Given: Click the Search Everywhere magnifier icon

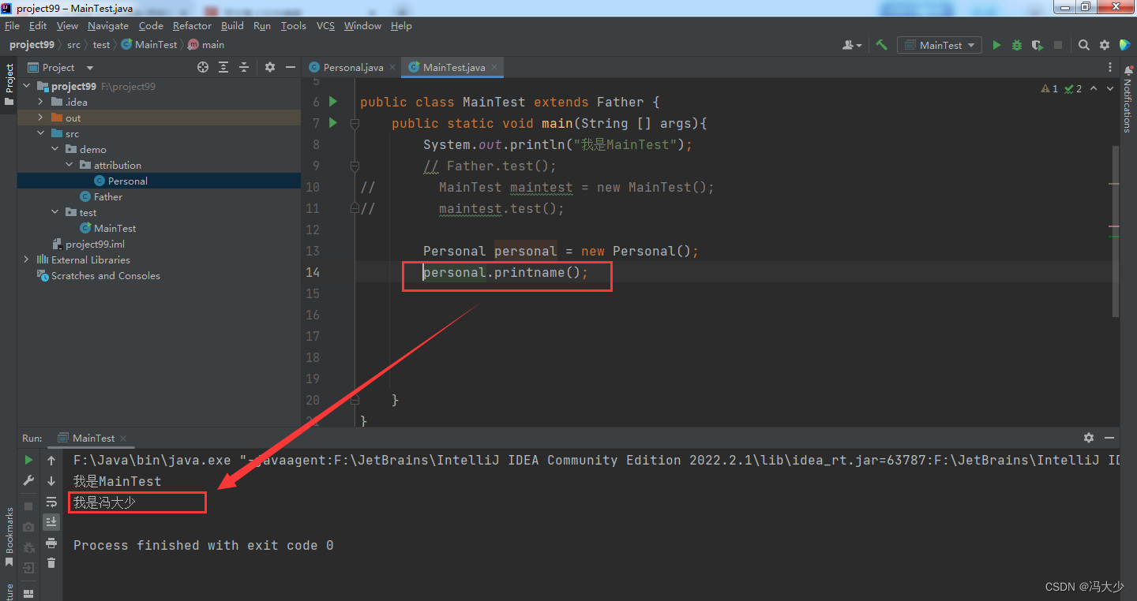Looking at the screenshot, I should click(1083, 45).
